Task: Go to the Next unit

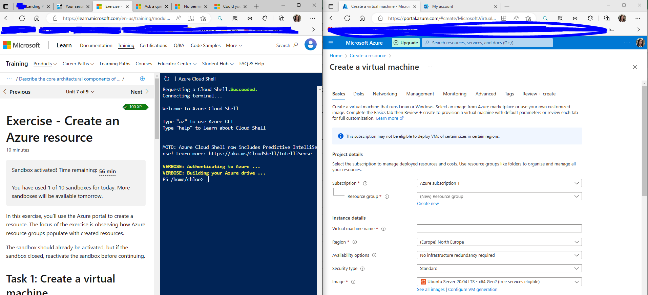Action: (140, 92)
